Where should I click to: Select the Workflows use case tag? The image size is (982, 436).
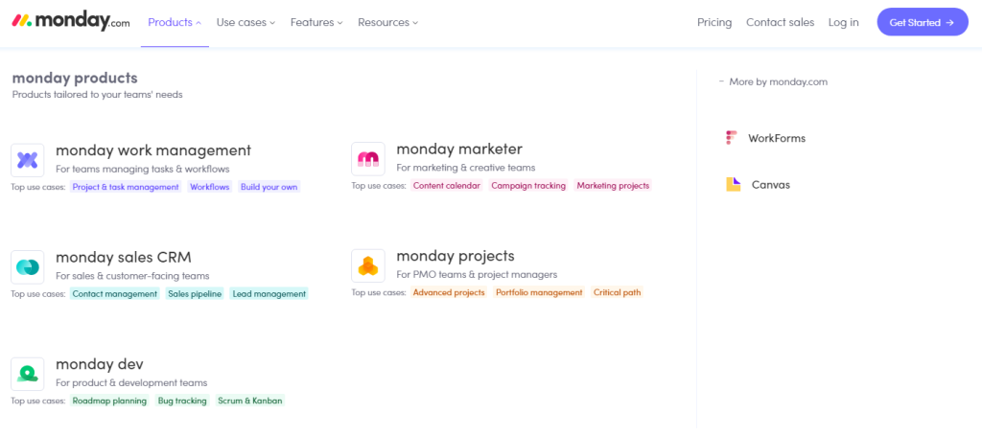coord(210,187)
